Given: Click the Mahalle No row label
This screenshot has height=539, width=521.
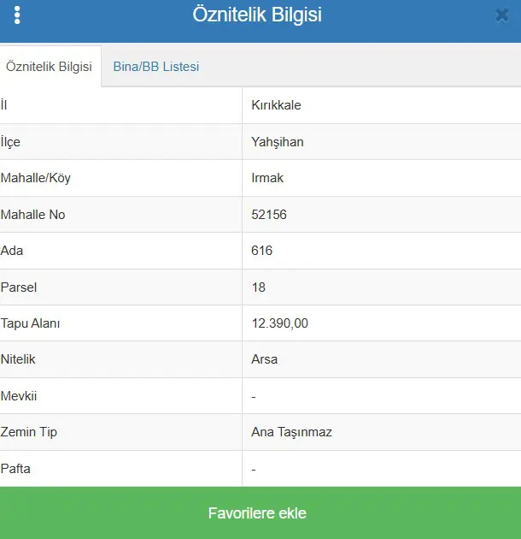Looking at the screenshot, I should tap(32, 215).
